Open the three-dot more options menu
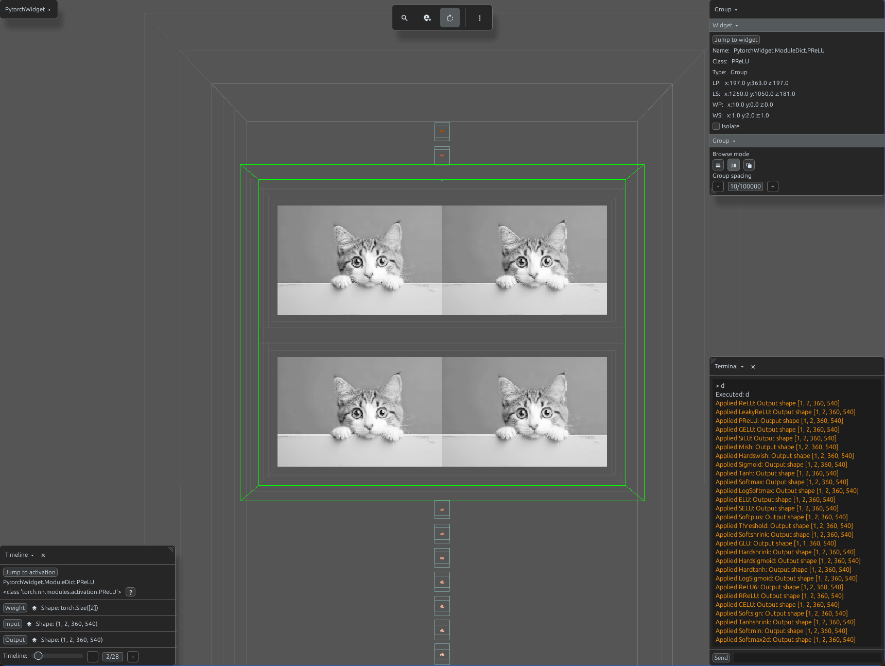The height and width of the screenshot is (666, 885). coord(480,18)
